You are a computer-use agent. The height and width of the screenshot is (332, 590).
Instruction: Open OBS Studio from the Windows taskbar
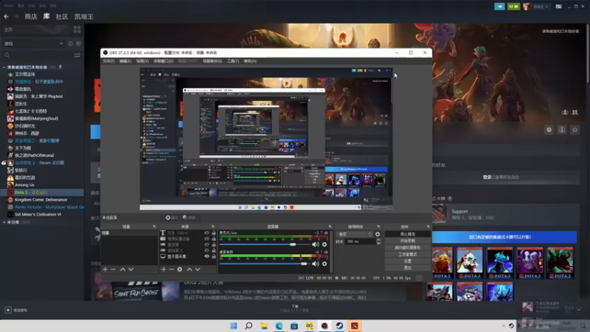pos(324,325)
